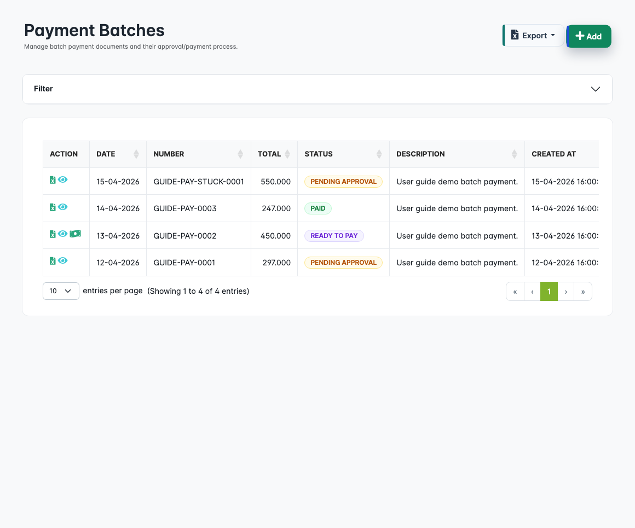
Task: Click the Add button
Action: click(x=588, y=36)
